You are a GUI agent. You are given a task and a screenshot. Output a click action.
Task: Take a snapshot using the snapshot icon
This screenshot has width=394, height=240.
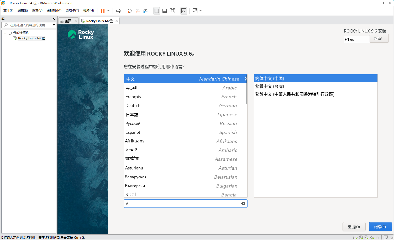tap(129, 11)
